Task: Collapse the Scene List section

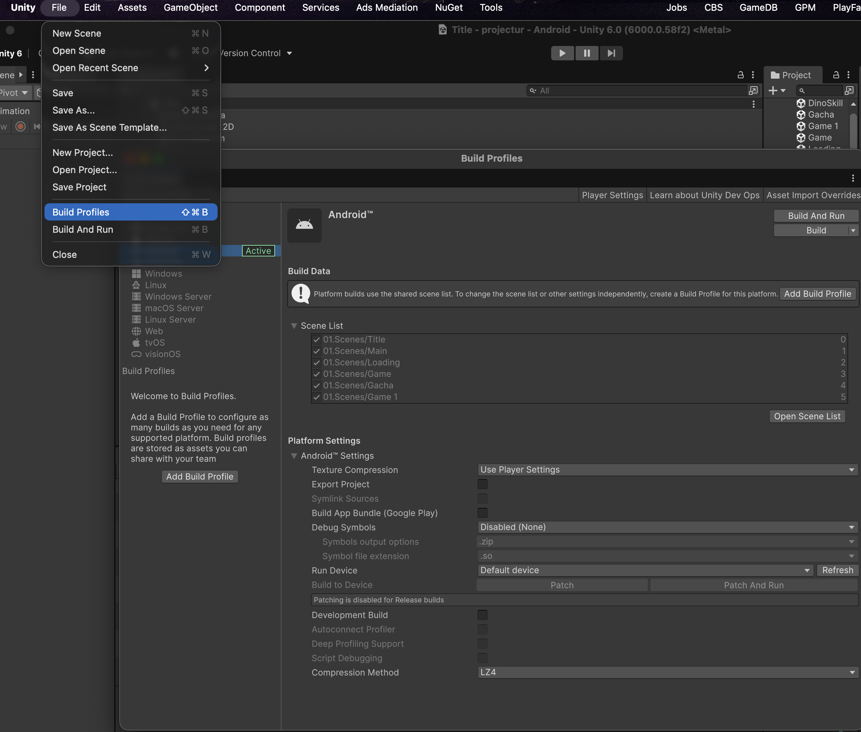Action: pyautogui.click(x=294, y=326)
